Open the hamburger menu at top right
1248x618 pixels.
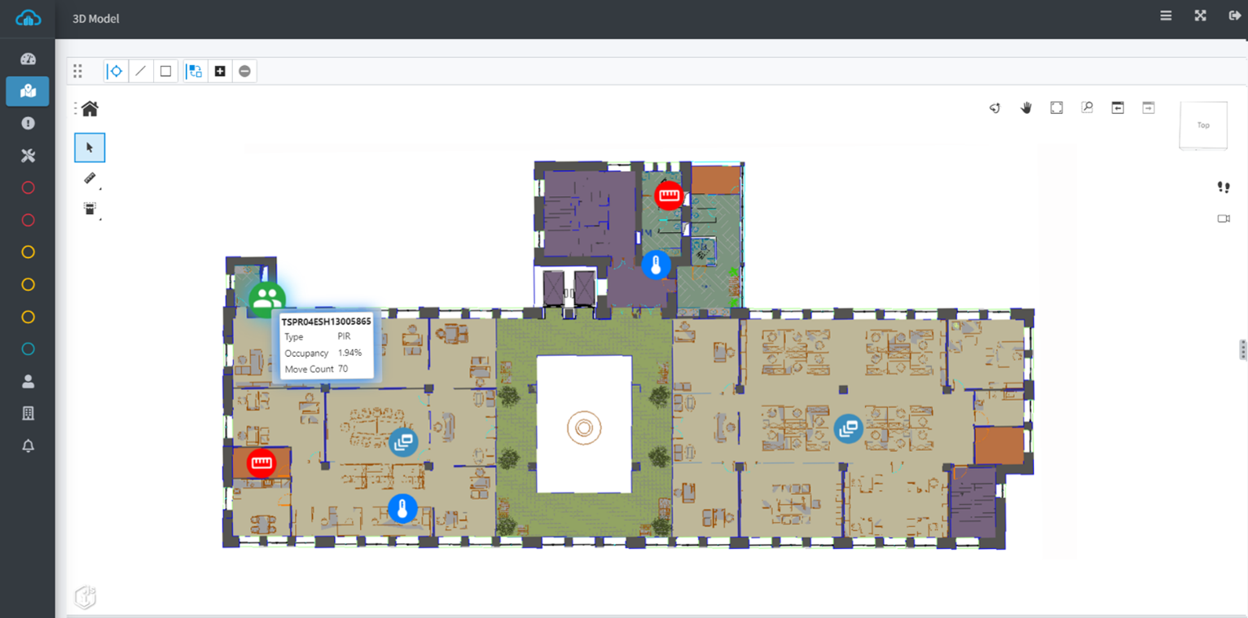click(1166, 15)
